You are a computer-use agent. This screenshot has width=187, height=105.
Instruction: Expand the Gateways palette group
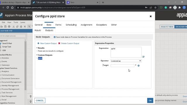tap(6, 65)
